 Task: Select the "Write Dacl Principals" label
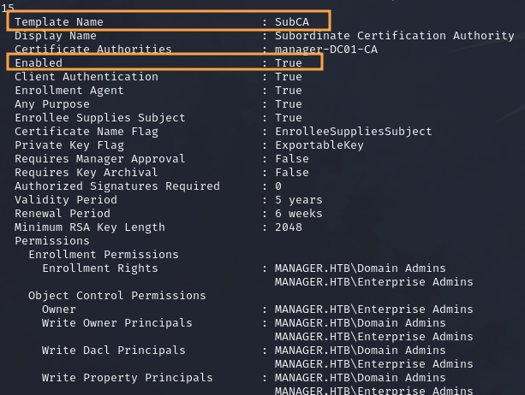[114, 351]
